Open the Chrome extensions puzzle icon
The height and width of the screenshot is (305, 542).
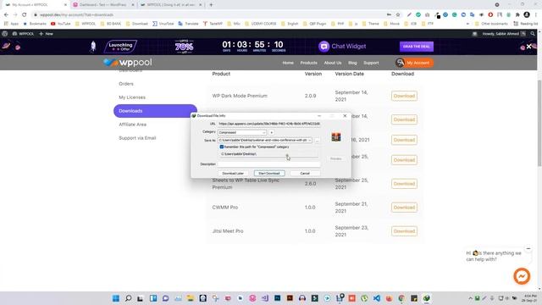point(517,15)
